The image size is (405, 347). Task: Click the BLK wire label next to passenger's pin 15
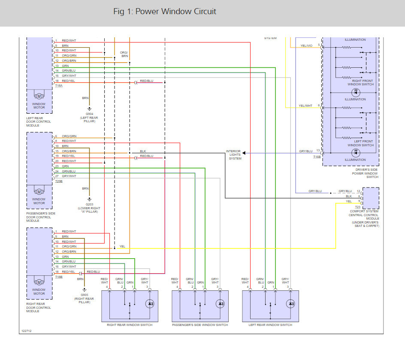click(x=143, y=151)
